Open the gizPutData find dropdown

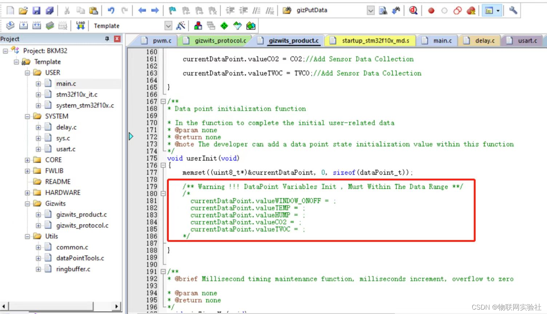pos(370,11)
